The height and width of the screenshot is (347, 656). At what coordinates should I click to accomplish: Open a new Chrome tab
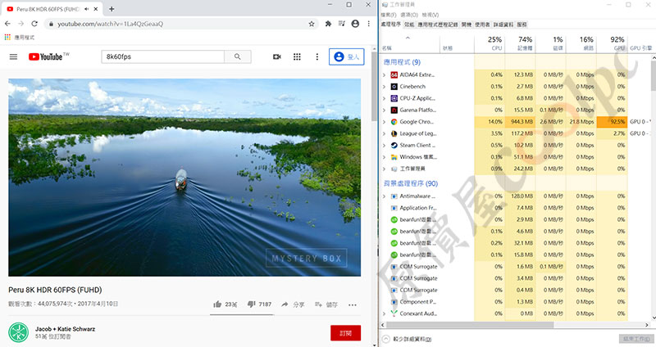(x=112, y=9)
